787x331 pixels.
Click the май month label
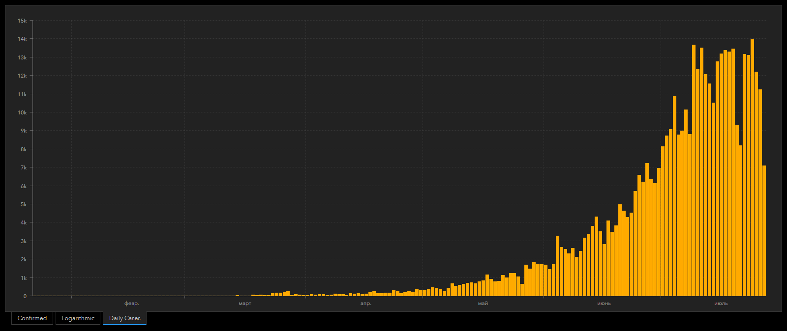pyautogui.click(x=483, y=303)
